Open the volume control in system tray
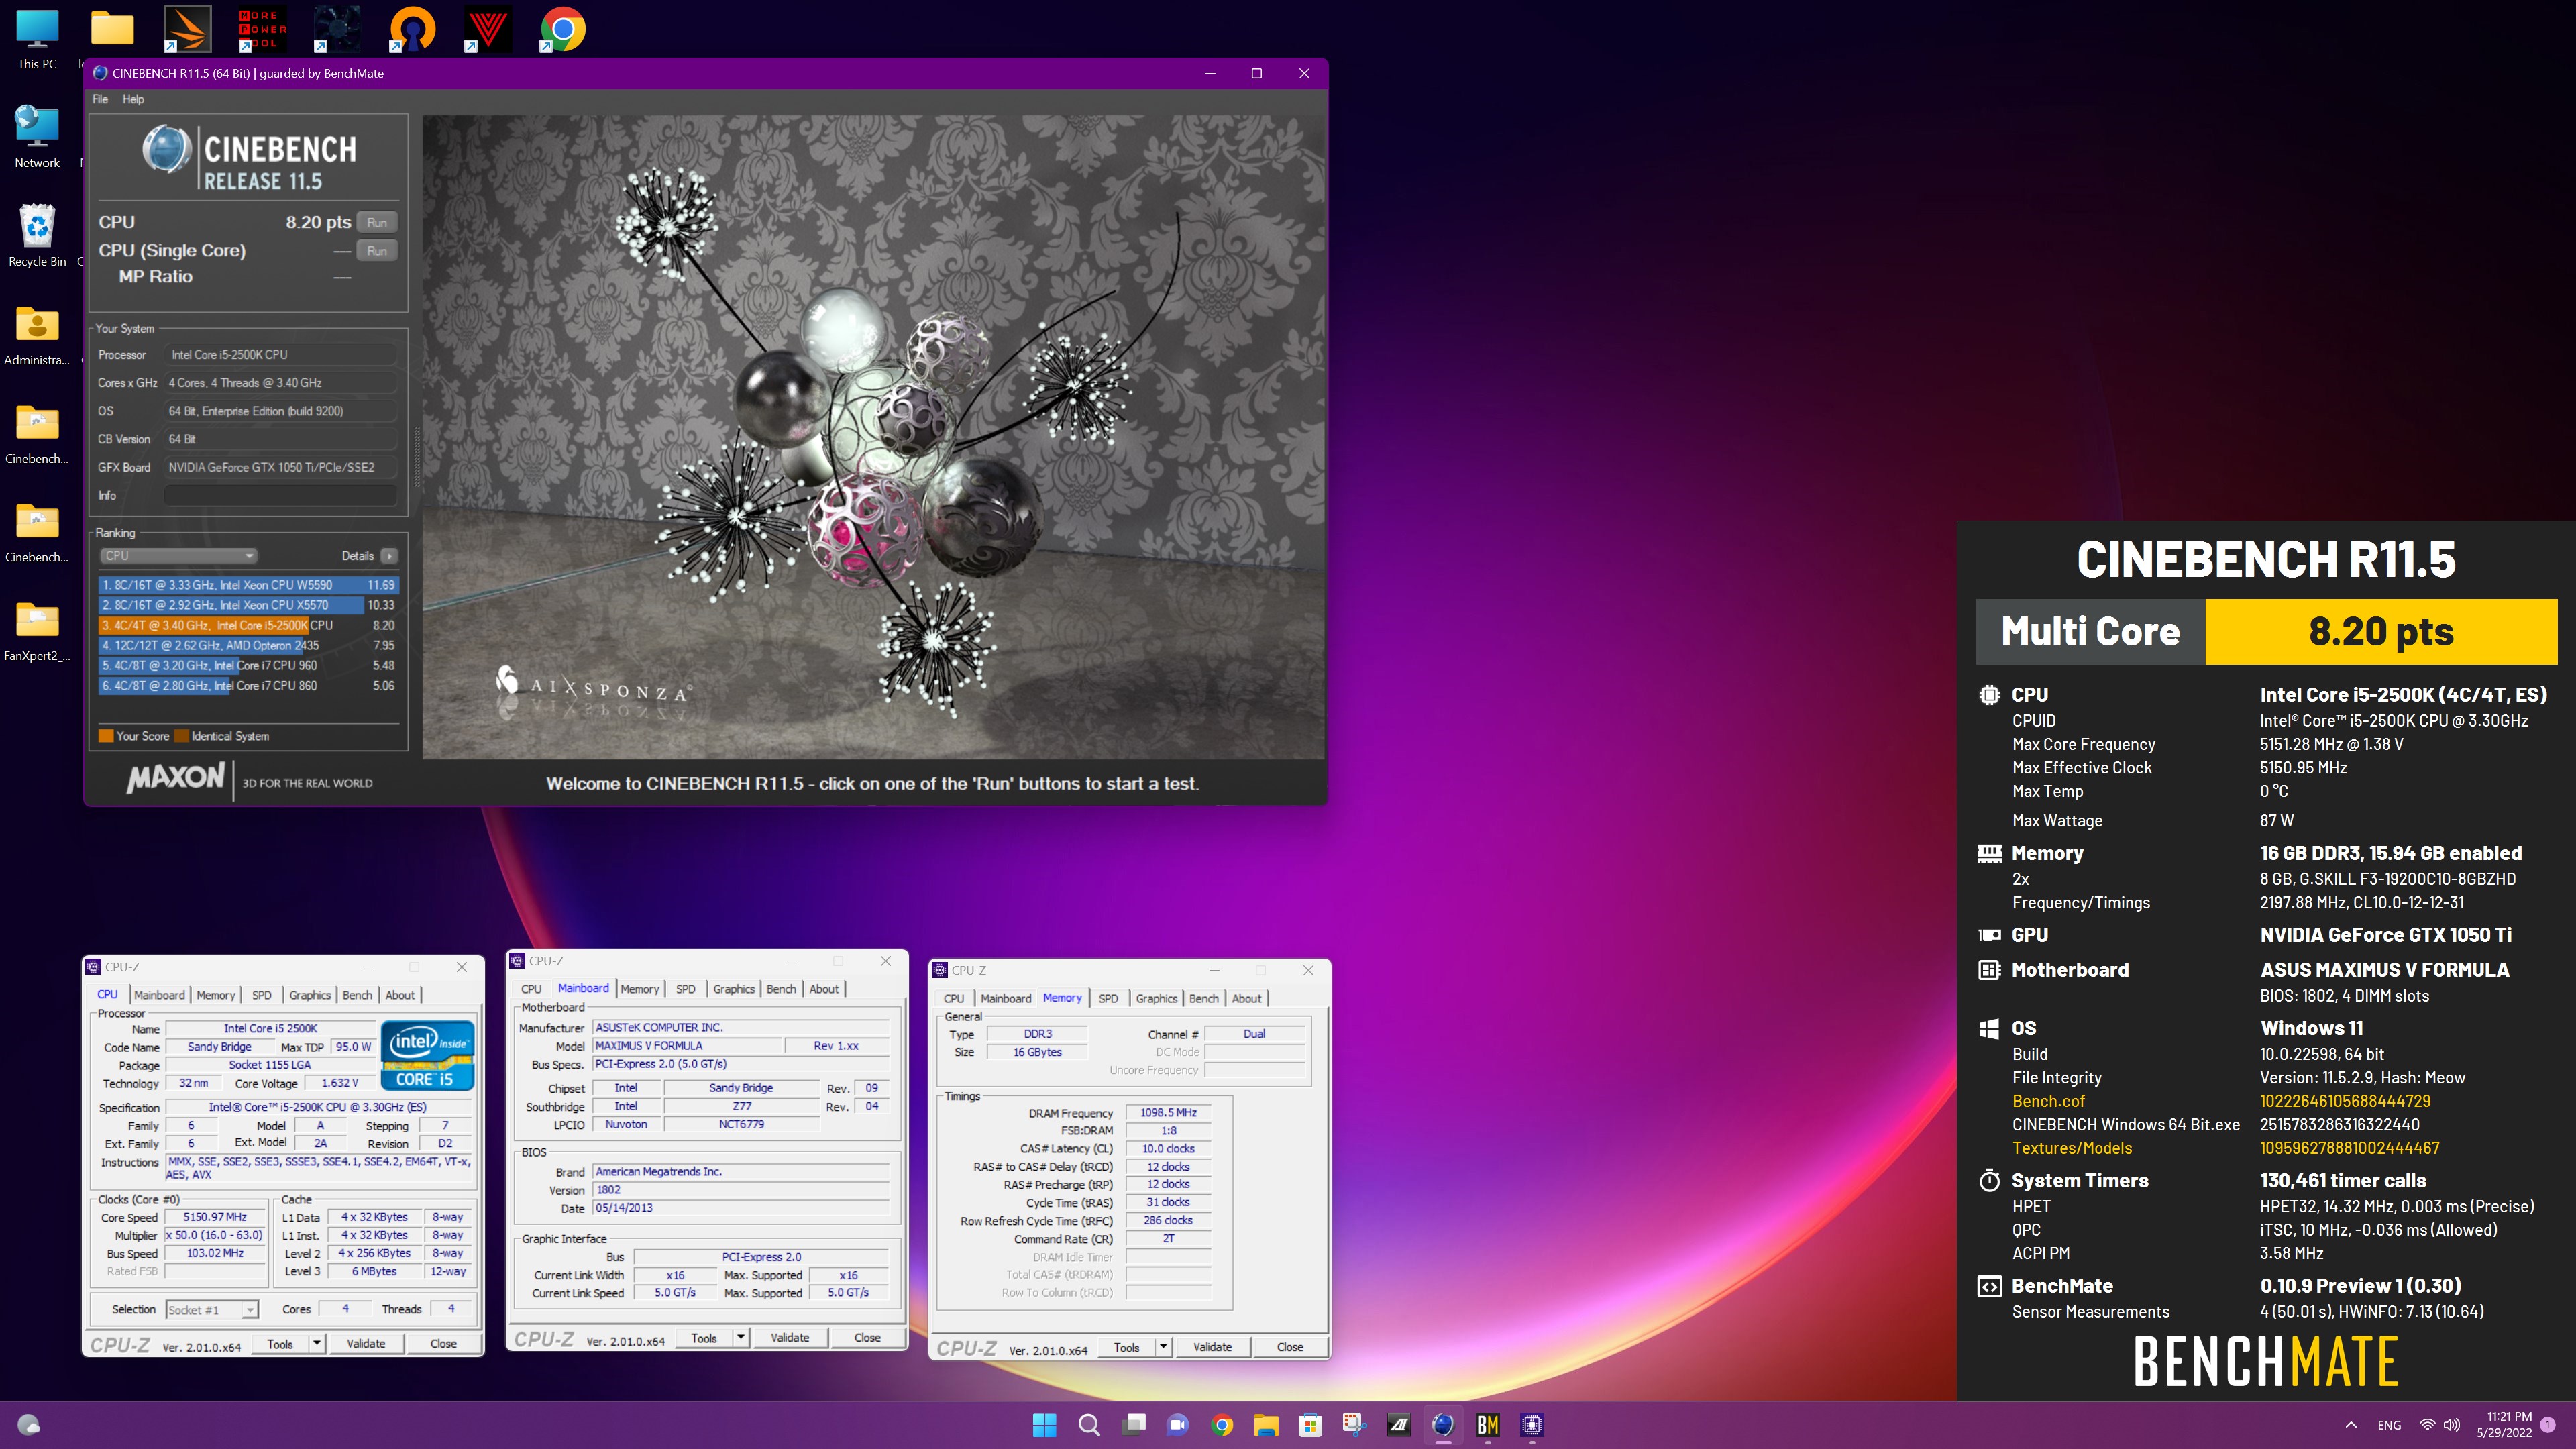This screenshot has width=2576, height=1449. 2452,1425
